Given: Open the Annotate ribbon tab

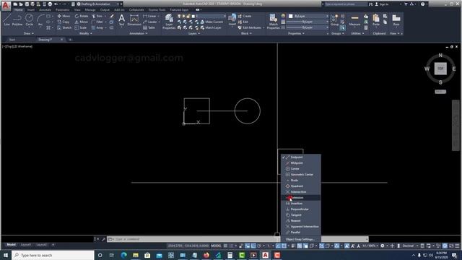Looking at the screenshot, I should point(45,9).
